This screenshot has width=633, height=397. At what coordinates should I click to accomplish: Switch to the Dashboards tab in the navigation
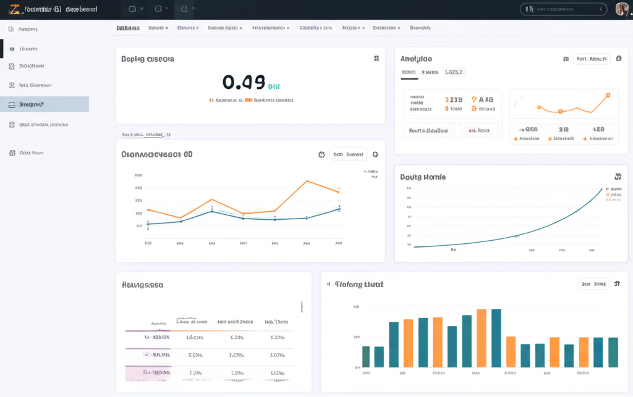tap(129, 28)
